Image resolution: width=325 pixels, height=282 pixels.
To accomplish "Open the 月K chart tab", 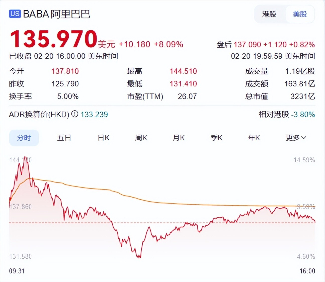I will point(179,138).
